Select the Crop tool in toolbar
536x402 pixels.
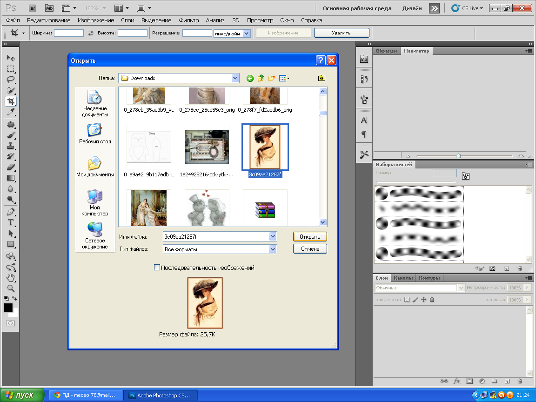[11, 101]
